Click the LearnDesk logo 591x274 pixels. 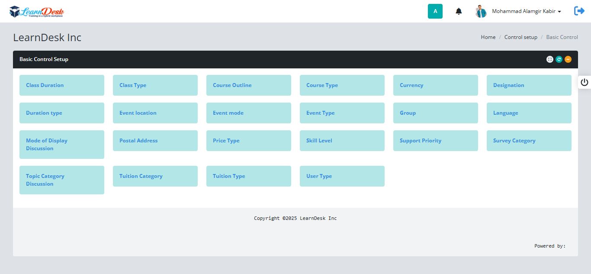[x=36, y=12]
